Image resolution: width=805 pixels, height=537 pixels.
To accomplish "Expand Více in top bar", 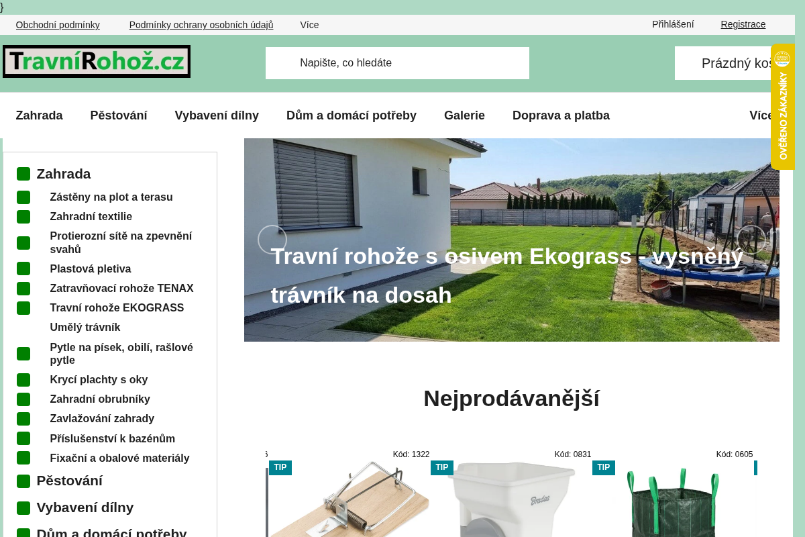I will tap(309, 25).
